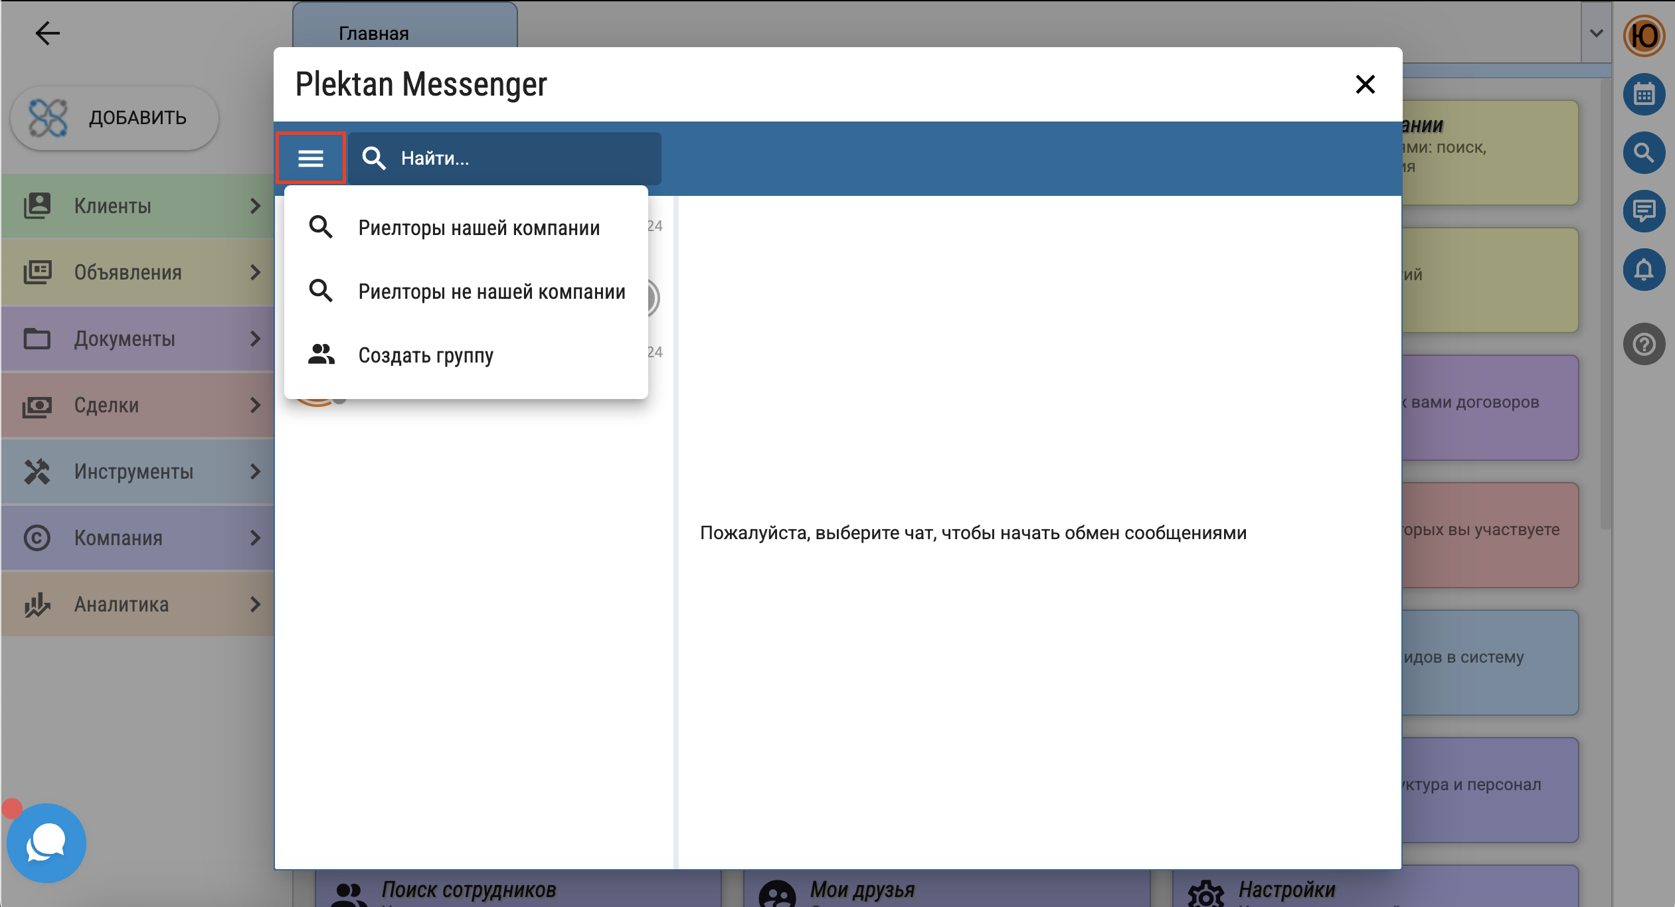
Task: Open the messenger hamburger menu
Action: pyautogui.click(x=310, y=158)
